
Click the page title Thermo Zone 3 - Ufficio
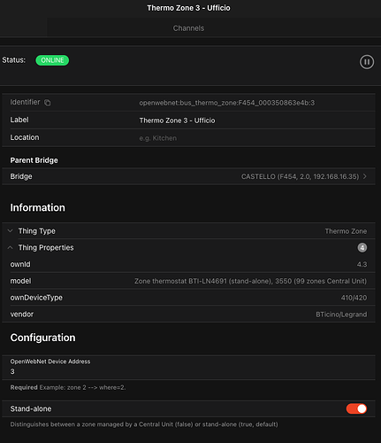(x=188, y=8)
